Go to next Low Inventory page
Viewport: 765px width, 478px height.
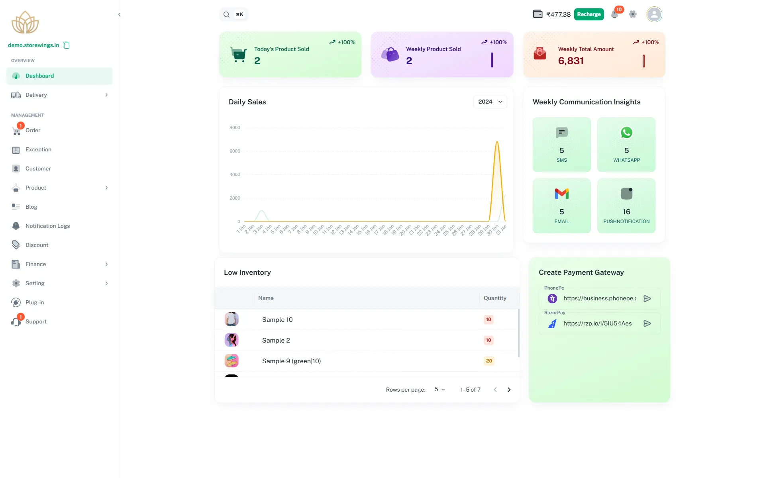pyautogui.click(x=509, y=390)
